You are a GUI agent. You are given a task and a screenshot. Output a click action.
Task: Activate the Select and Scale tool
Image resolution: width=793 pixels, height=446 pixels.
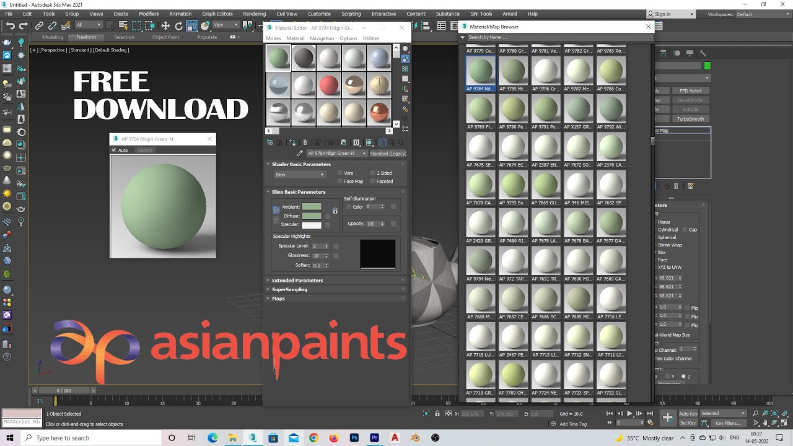(x=192, y=25)
